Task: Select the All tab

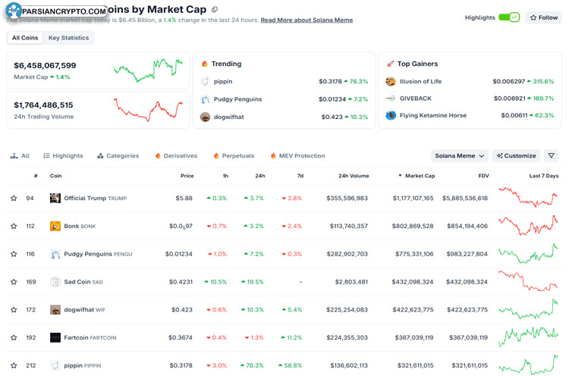Action: 20,155
